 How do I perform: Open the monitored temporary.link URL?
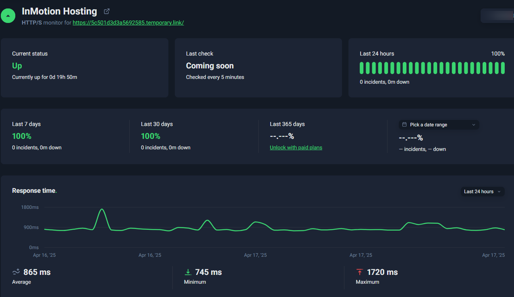pos(128,23)
